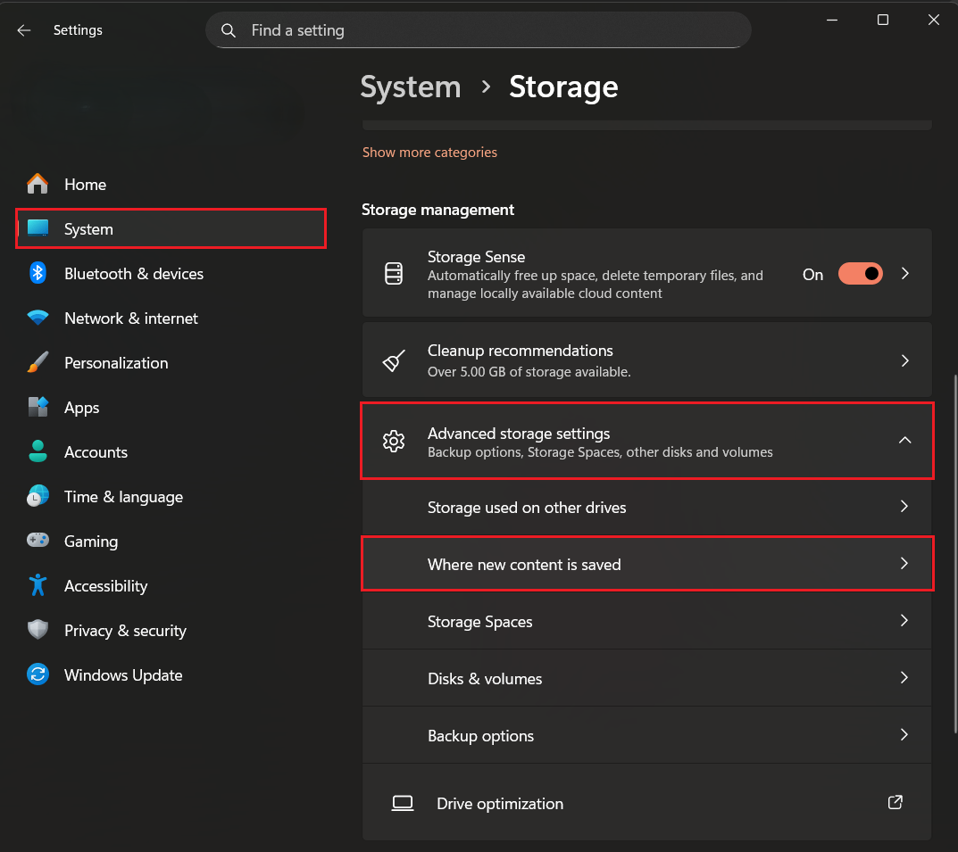This screenshot has width=958, height=852.
Task: Click Show more categories
Action: [429, 152]
